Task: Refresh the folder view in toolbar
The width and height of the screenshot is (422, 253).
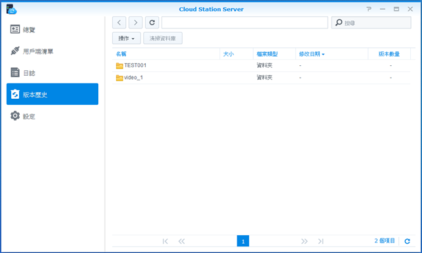Action: [152, 22]
